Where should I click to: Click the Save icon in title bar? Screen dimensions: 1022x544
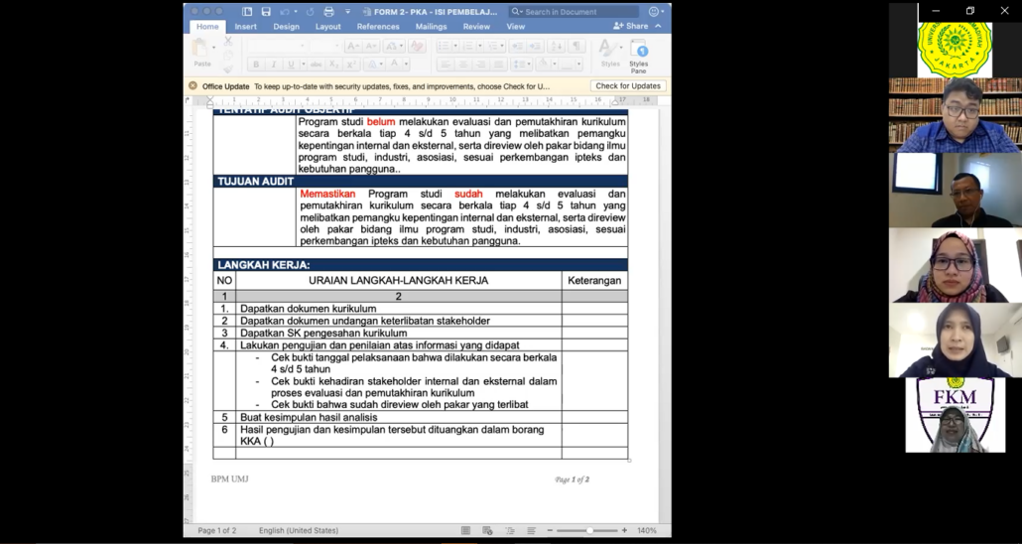click(x=266, y=12)
